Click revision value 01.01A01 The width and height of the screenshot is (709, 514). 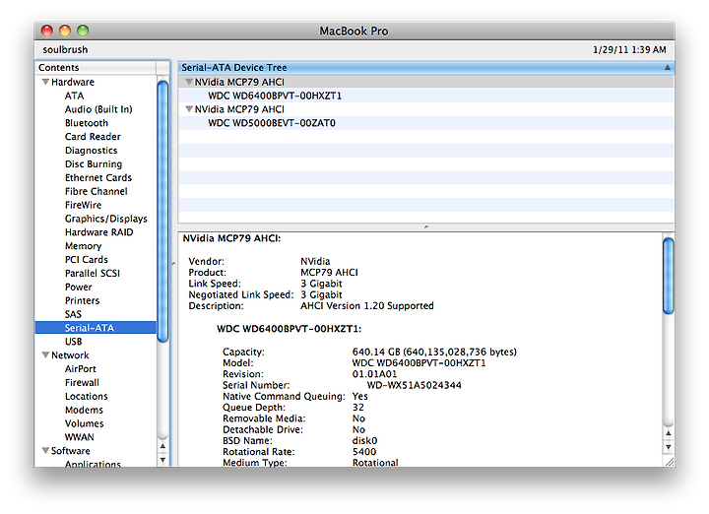(374, 374)
